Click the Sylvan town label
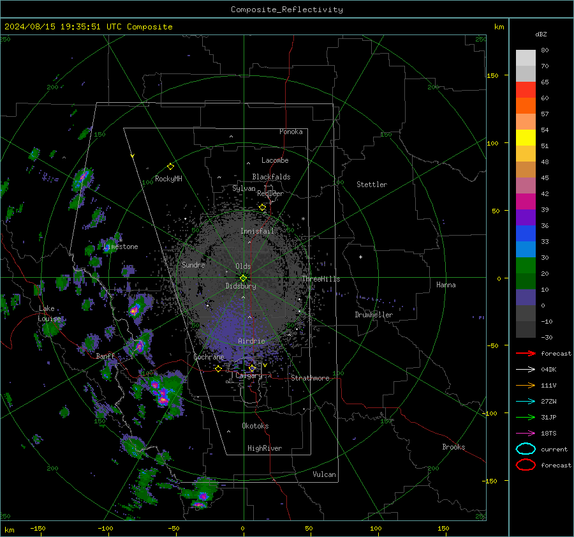Image resolution: width=574 pixels, height=537 pixels. point(244,188)
